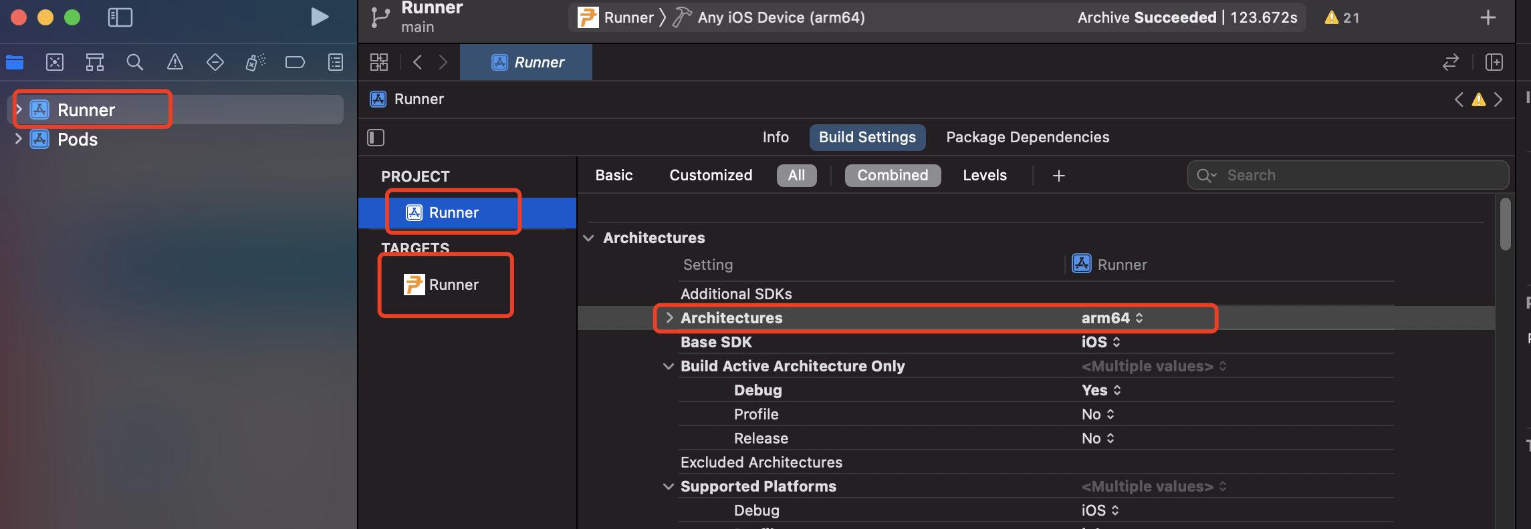The image size is (1531, 529).
Task: Select the Pods project in the navigator
Action: [78, 139]
